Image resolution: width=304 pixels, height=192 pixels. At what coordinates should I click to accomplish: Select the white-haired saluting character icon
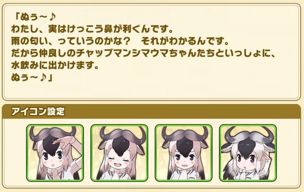[248, 153]
